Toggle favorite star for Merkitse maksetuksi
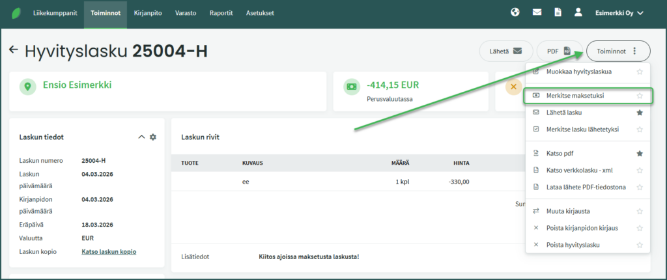Viewport: 667px width, 280px height. (x=640, y=96)
